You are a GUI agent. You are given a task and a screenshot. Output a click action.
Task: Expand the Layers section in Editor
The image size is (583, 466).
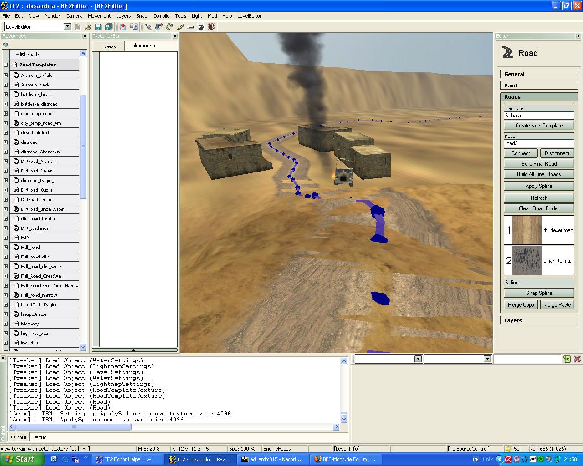[x=539, y=320]
